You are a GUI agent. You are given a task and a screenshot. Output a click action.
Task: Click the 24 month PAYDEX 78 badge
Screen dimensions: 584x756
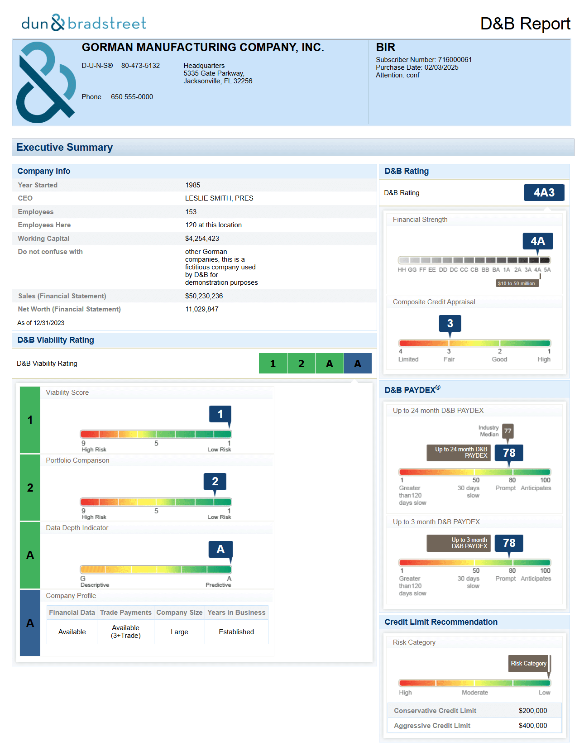(x=509, y=453)
